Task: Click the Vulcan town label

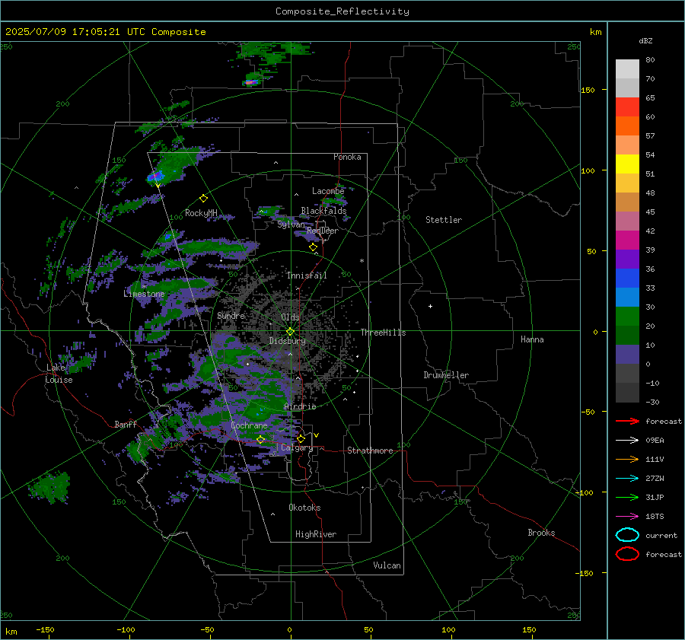Action: (x=387, y=565)
